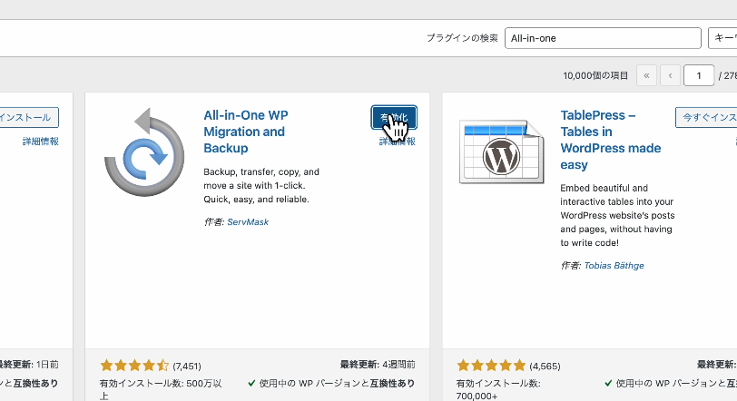
Task: Click TablePress WP compatibility checkmark text
Action: point(671,383)
